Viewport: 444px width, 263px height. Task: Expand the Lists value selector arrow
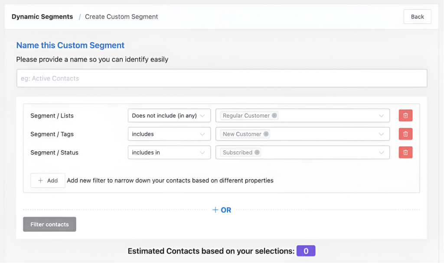point(382,116)
